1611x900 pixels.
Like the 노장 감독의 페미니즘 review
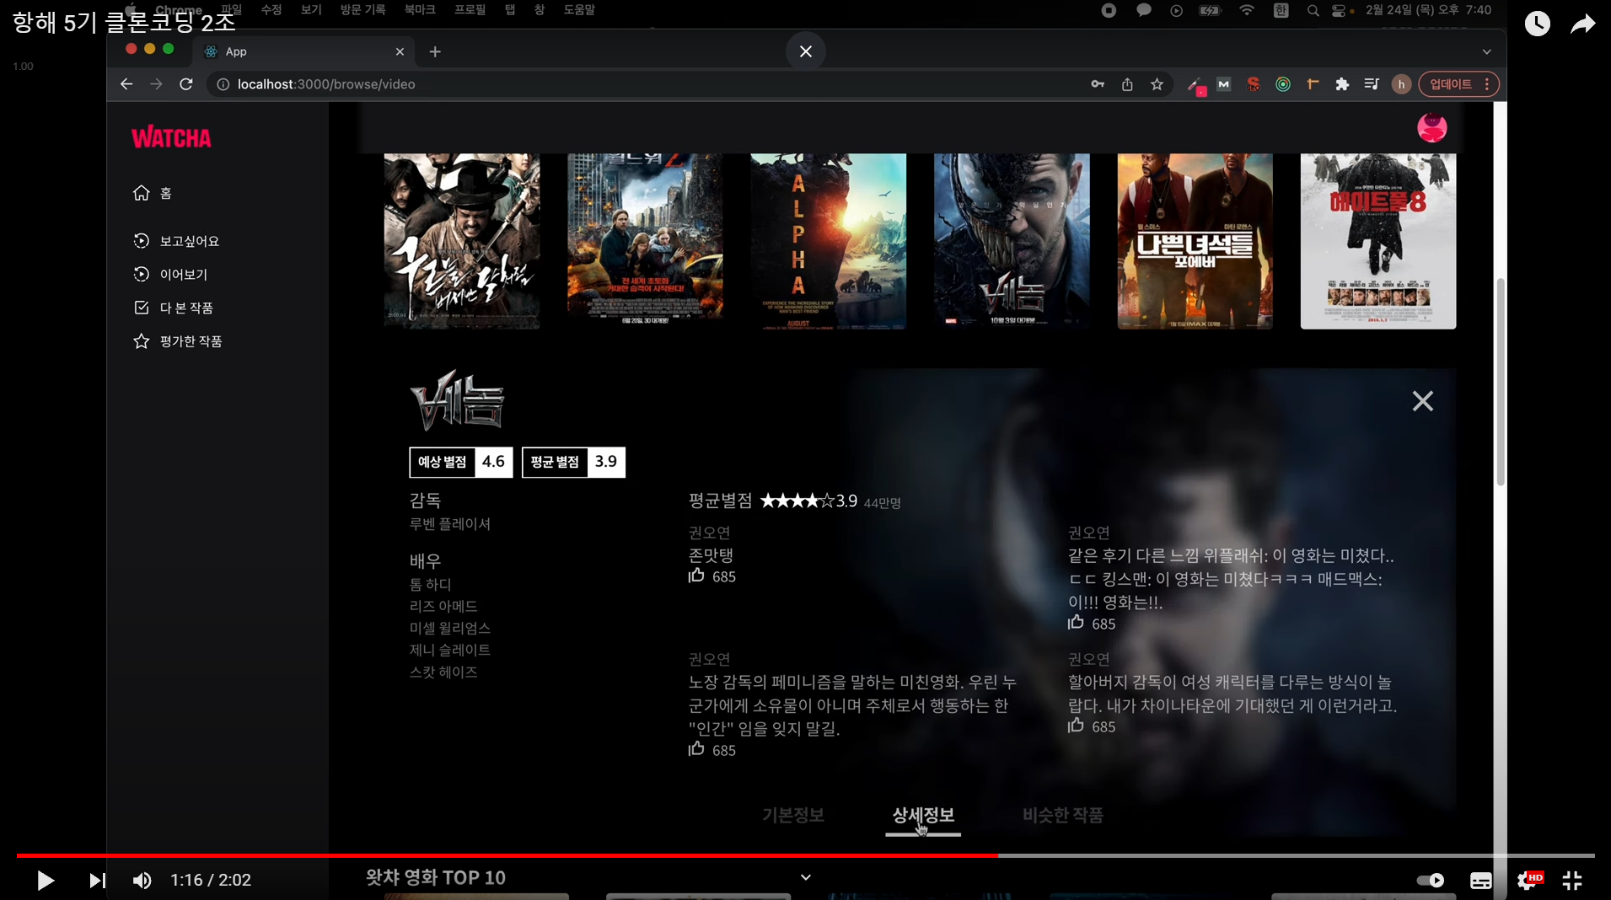tap(696, 749)
